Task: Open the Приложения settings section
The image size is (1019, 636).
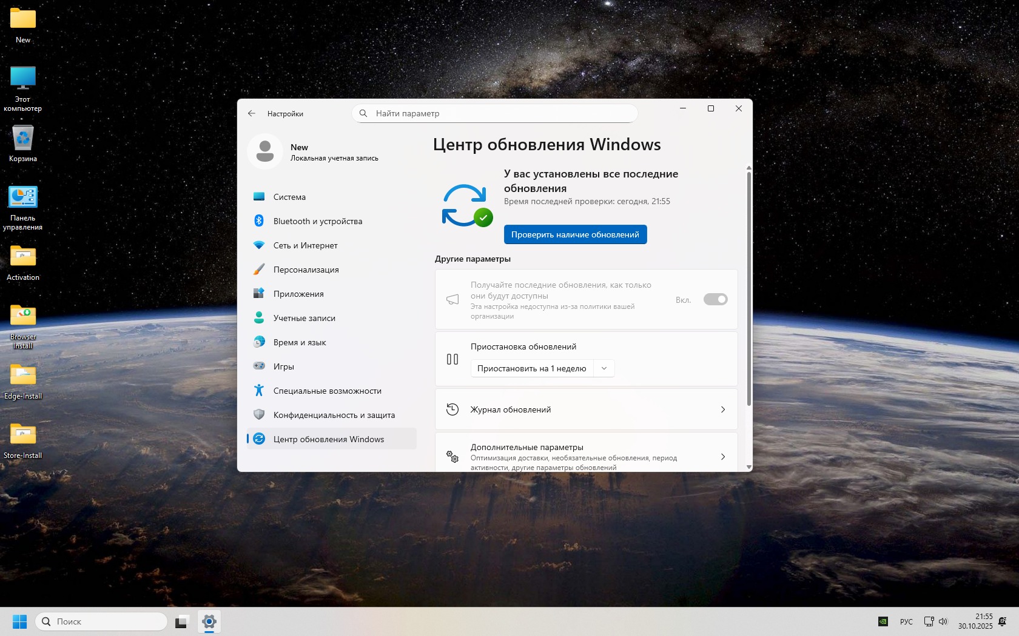Action: [x=298, y=294]
